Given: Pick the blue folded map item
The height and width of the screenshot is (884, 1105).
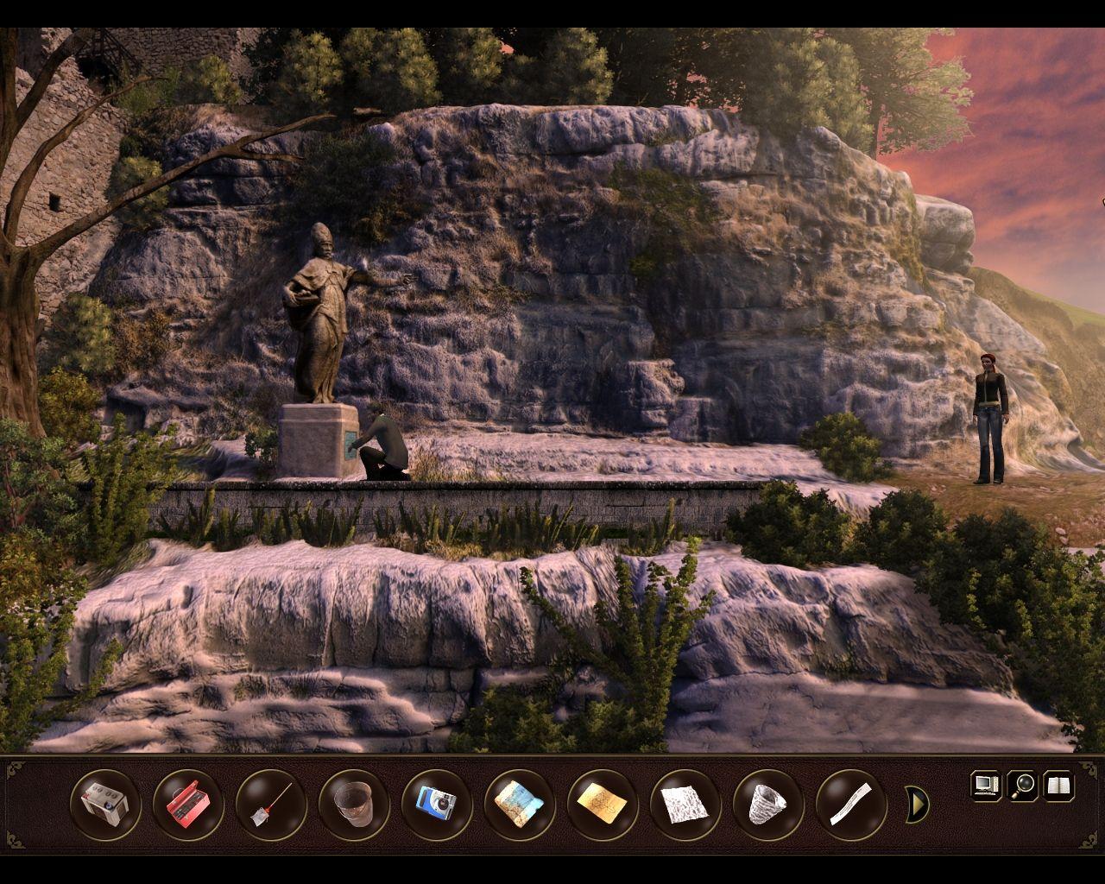Looking at the screenshot, I should point(518,805).
